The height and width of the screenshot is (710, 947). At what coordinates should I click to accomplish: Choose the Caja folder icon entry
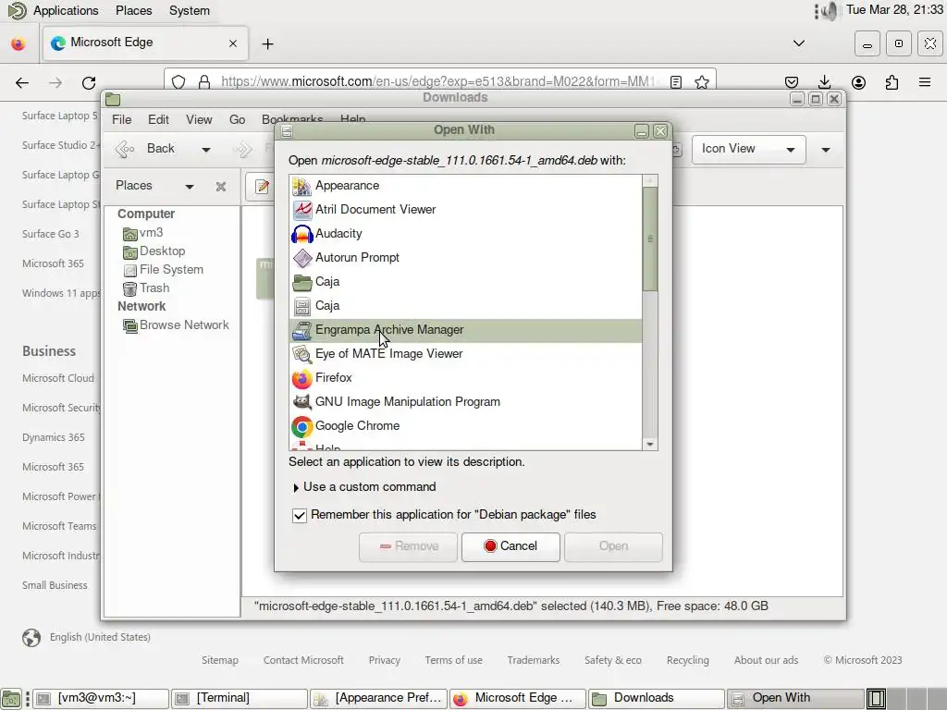point(302,282)
